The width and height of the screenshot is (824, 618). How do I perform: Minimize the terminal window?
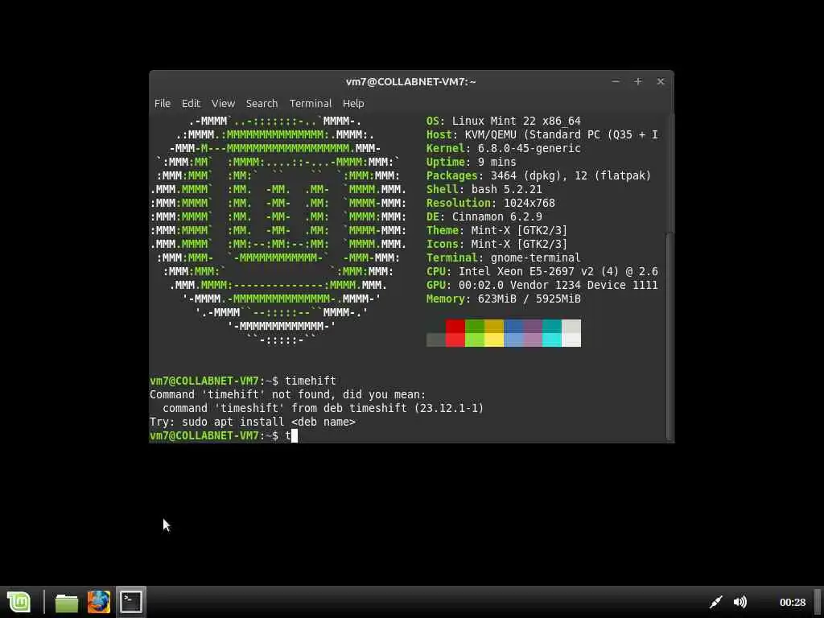[616, 81]
